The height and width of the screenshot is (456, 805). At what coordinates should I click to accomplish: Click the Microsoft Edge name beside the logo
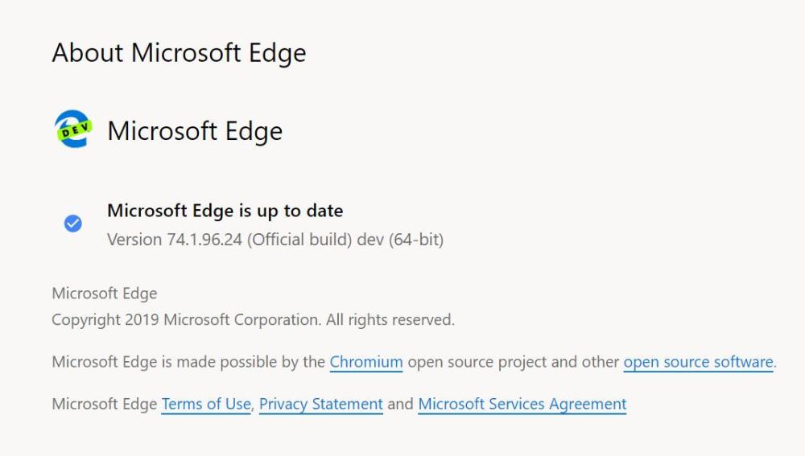tap(195, 130)
